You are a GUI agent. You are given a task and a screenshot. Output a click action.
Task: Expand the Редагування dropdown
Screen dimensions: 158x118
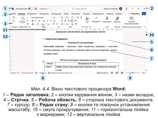click(x=96, y=23)
